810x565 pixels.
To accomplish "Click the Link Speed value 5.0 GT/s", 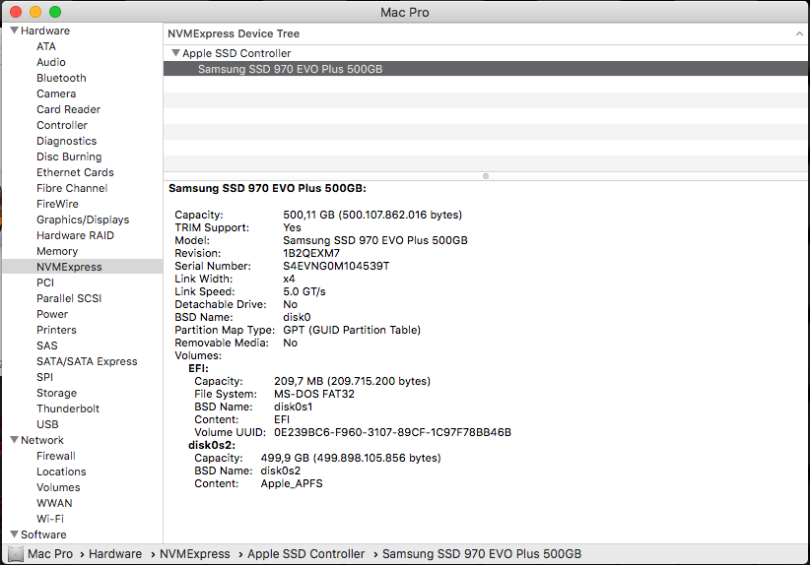I will [x=304, y=291].
